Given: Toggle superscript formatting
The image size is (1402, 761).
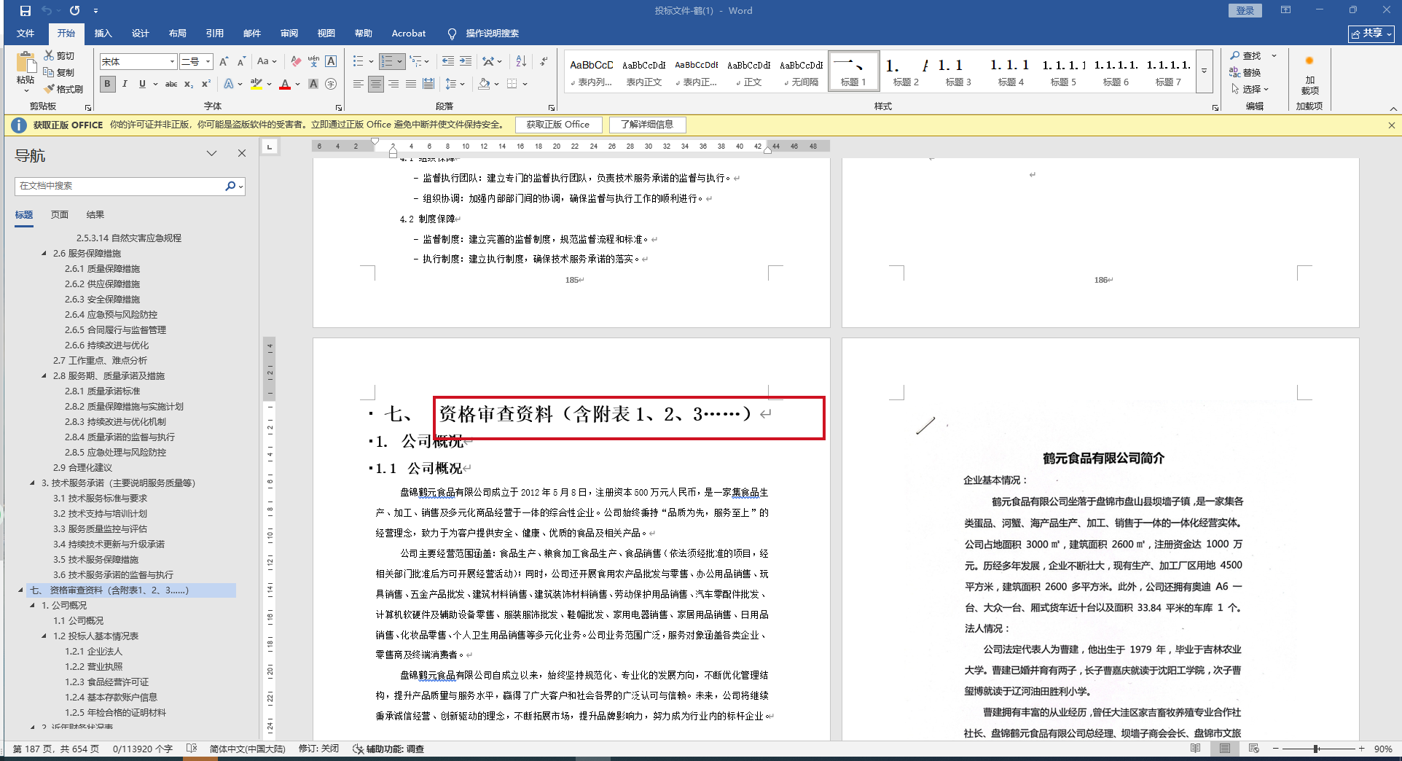Looking at the screenshot, I should coord(206,84).
